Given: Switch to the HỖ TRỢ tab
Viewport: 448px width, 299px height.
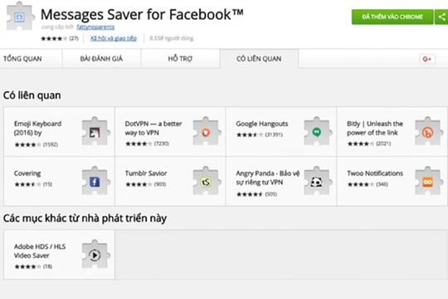Looking at the screenshot, I should tap(180, 59).
